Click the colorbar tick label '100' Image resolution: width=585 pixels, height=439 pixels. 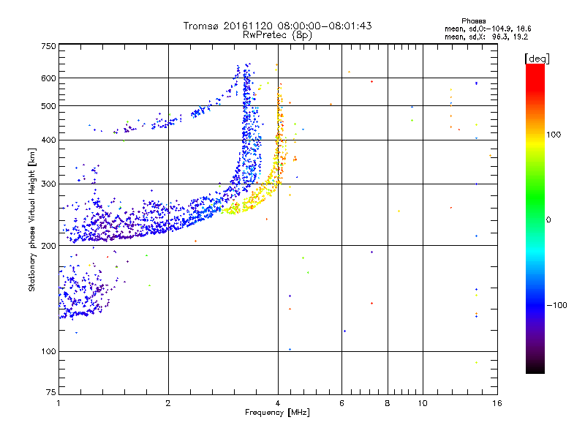[554, 135]
